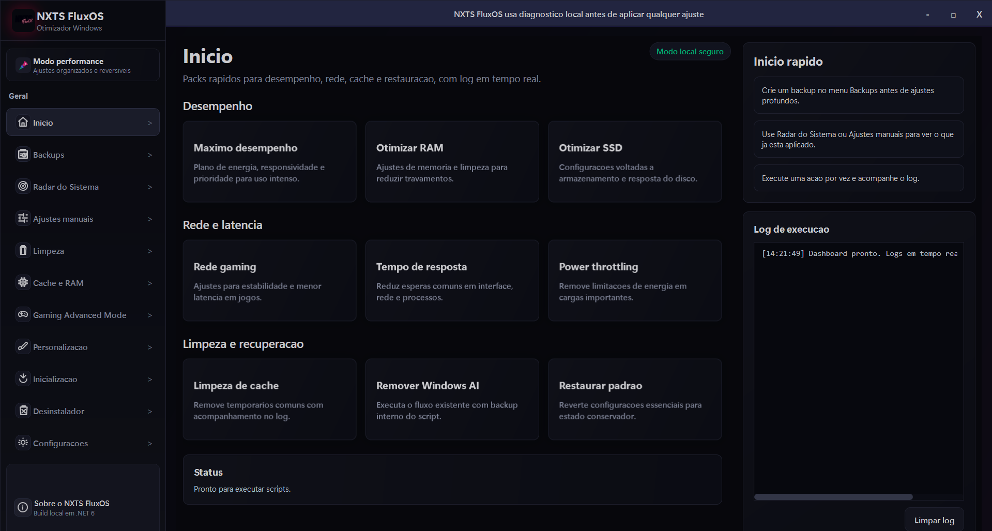The width and height of the screenshot is (992, 531).
Task: Run the Restaurar padrao action
Action: (x=635, y=399)
